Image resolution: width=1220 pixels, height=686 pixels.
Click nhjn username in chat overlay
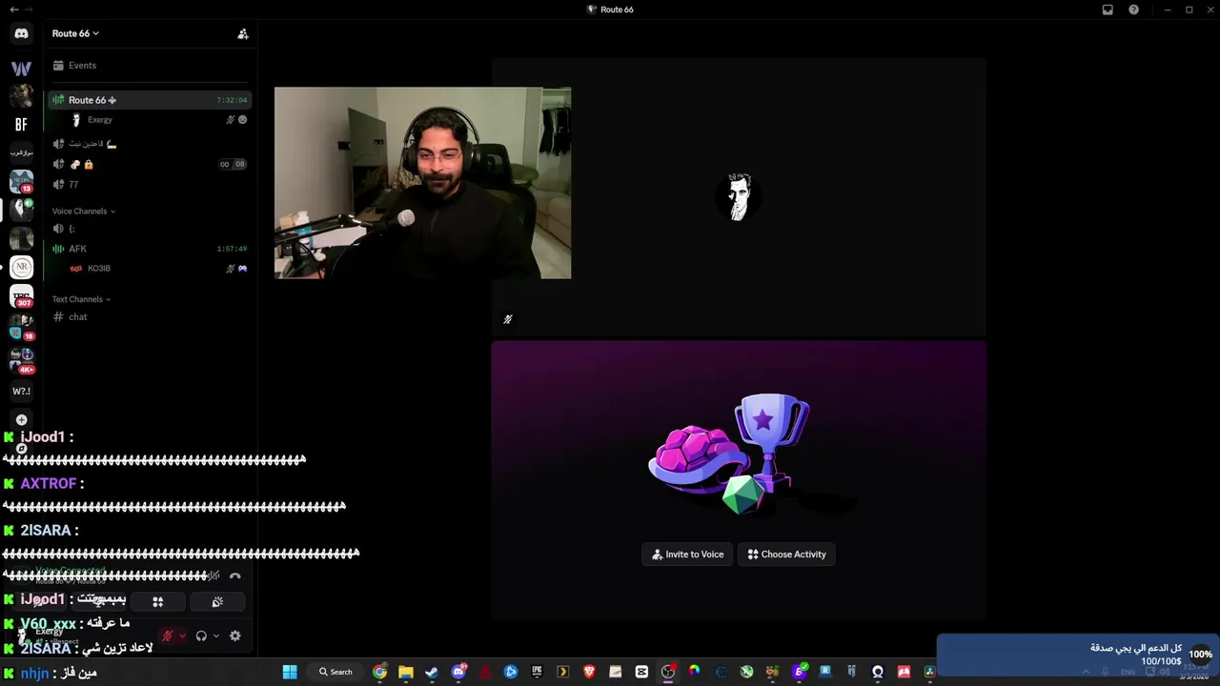click(33, 673)
